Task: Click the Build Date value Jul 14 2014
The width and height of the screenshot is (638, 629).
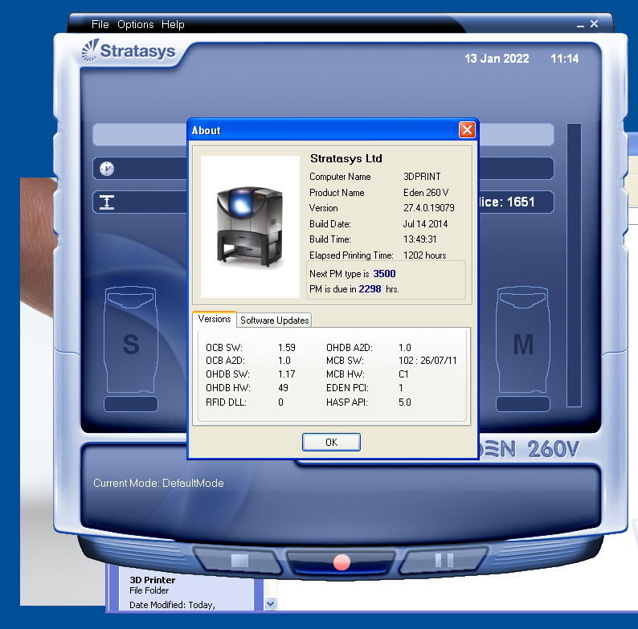Action: pyautogui.click(x=425, y=224)
